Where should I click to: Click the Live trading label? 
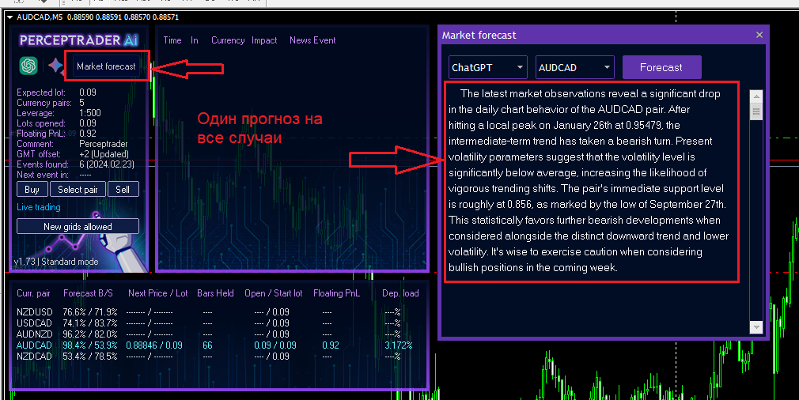pyautogui.click(x=38, y=207)
